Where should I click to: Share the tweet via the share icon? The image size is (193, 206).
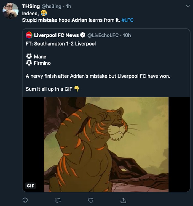(x=123, y=200)
